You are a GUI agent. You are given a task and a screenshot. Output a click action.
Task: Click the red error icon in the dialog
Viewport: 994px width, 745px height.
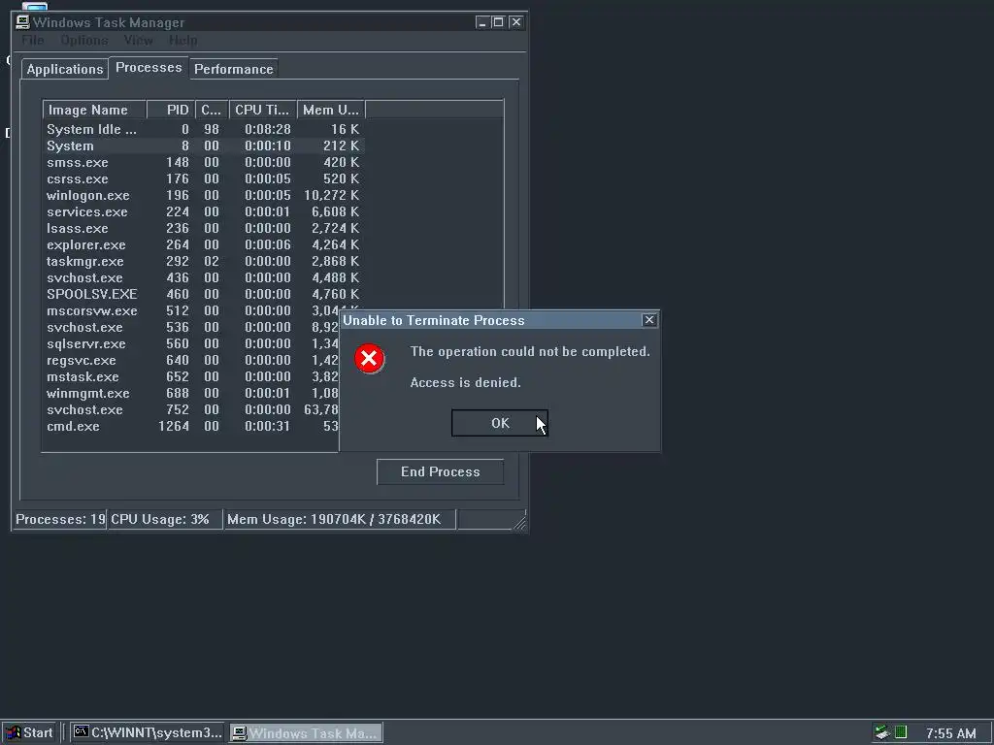(x=369, y=359)
